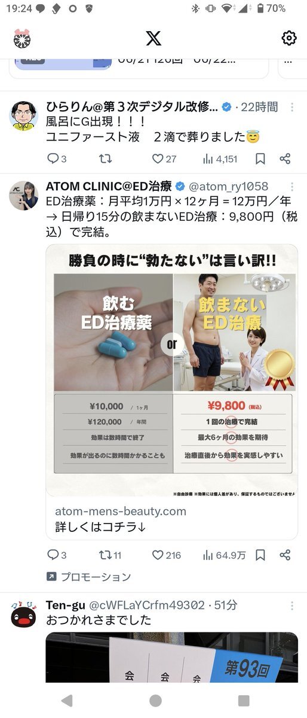Open the settings gear icon

pyautogui.click(x=289, y=38)
